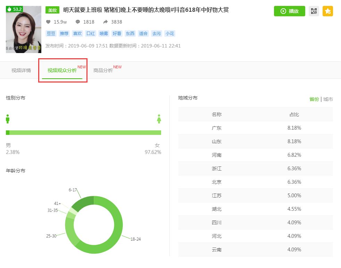341x268 pixels.
Task: Click the female gender icon
Action: click(x=159, y=119)
